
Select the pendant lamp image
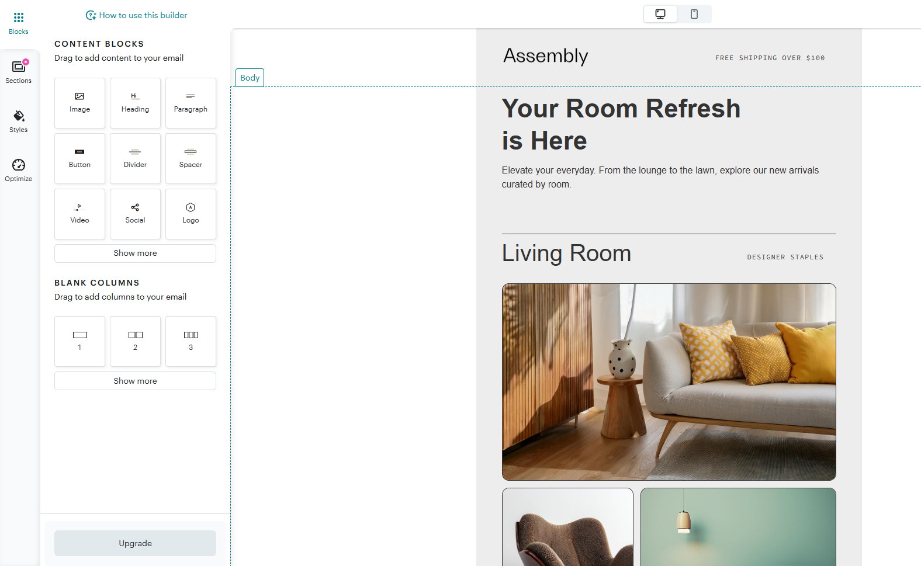point(738,527)
